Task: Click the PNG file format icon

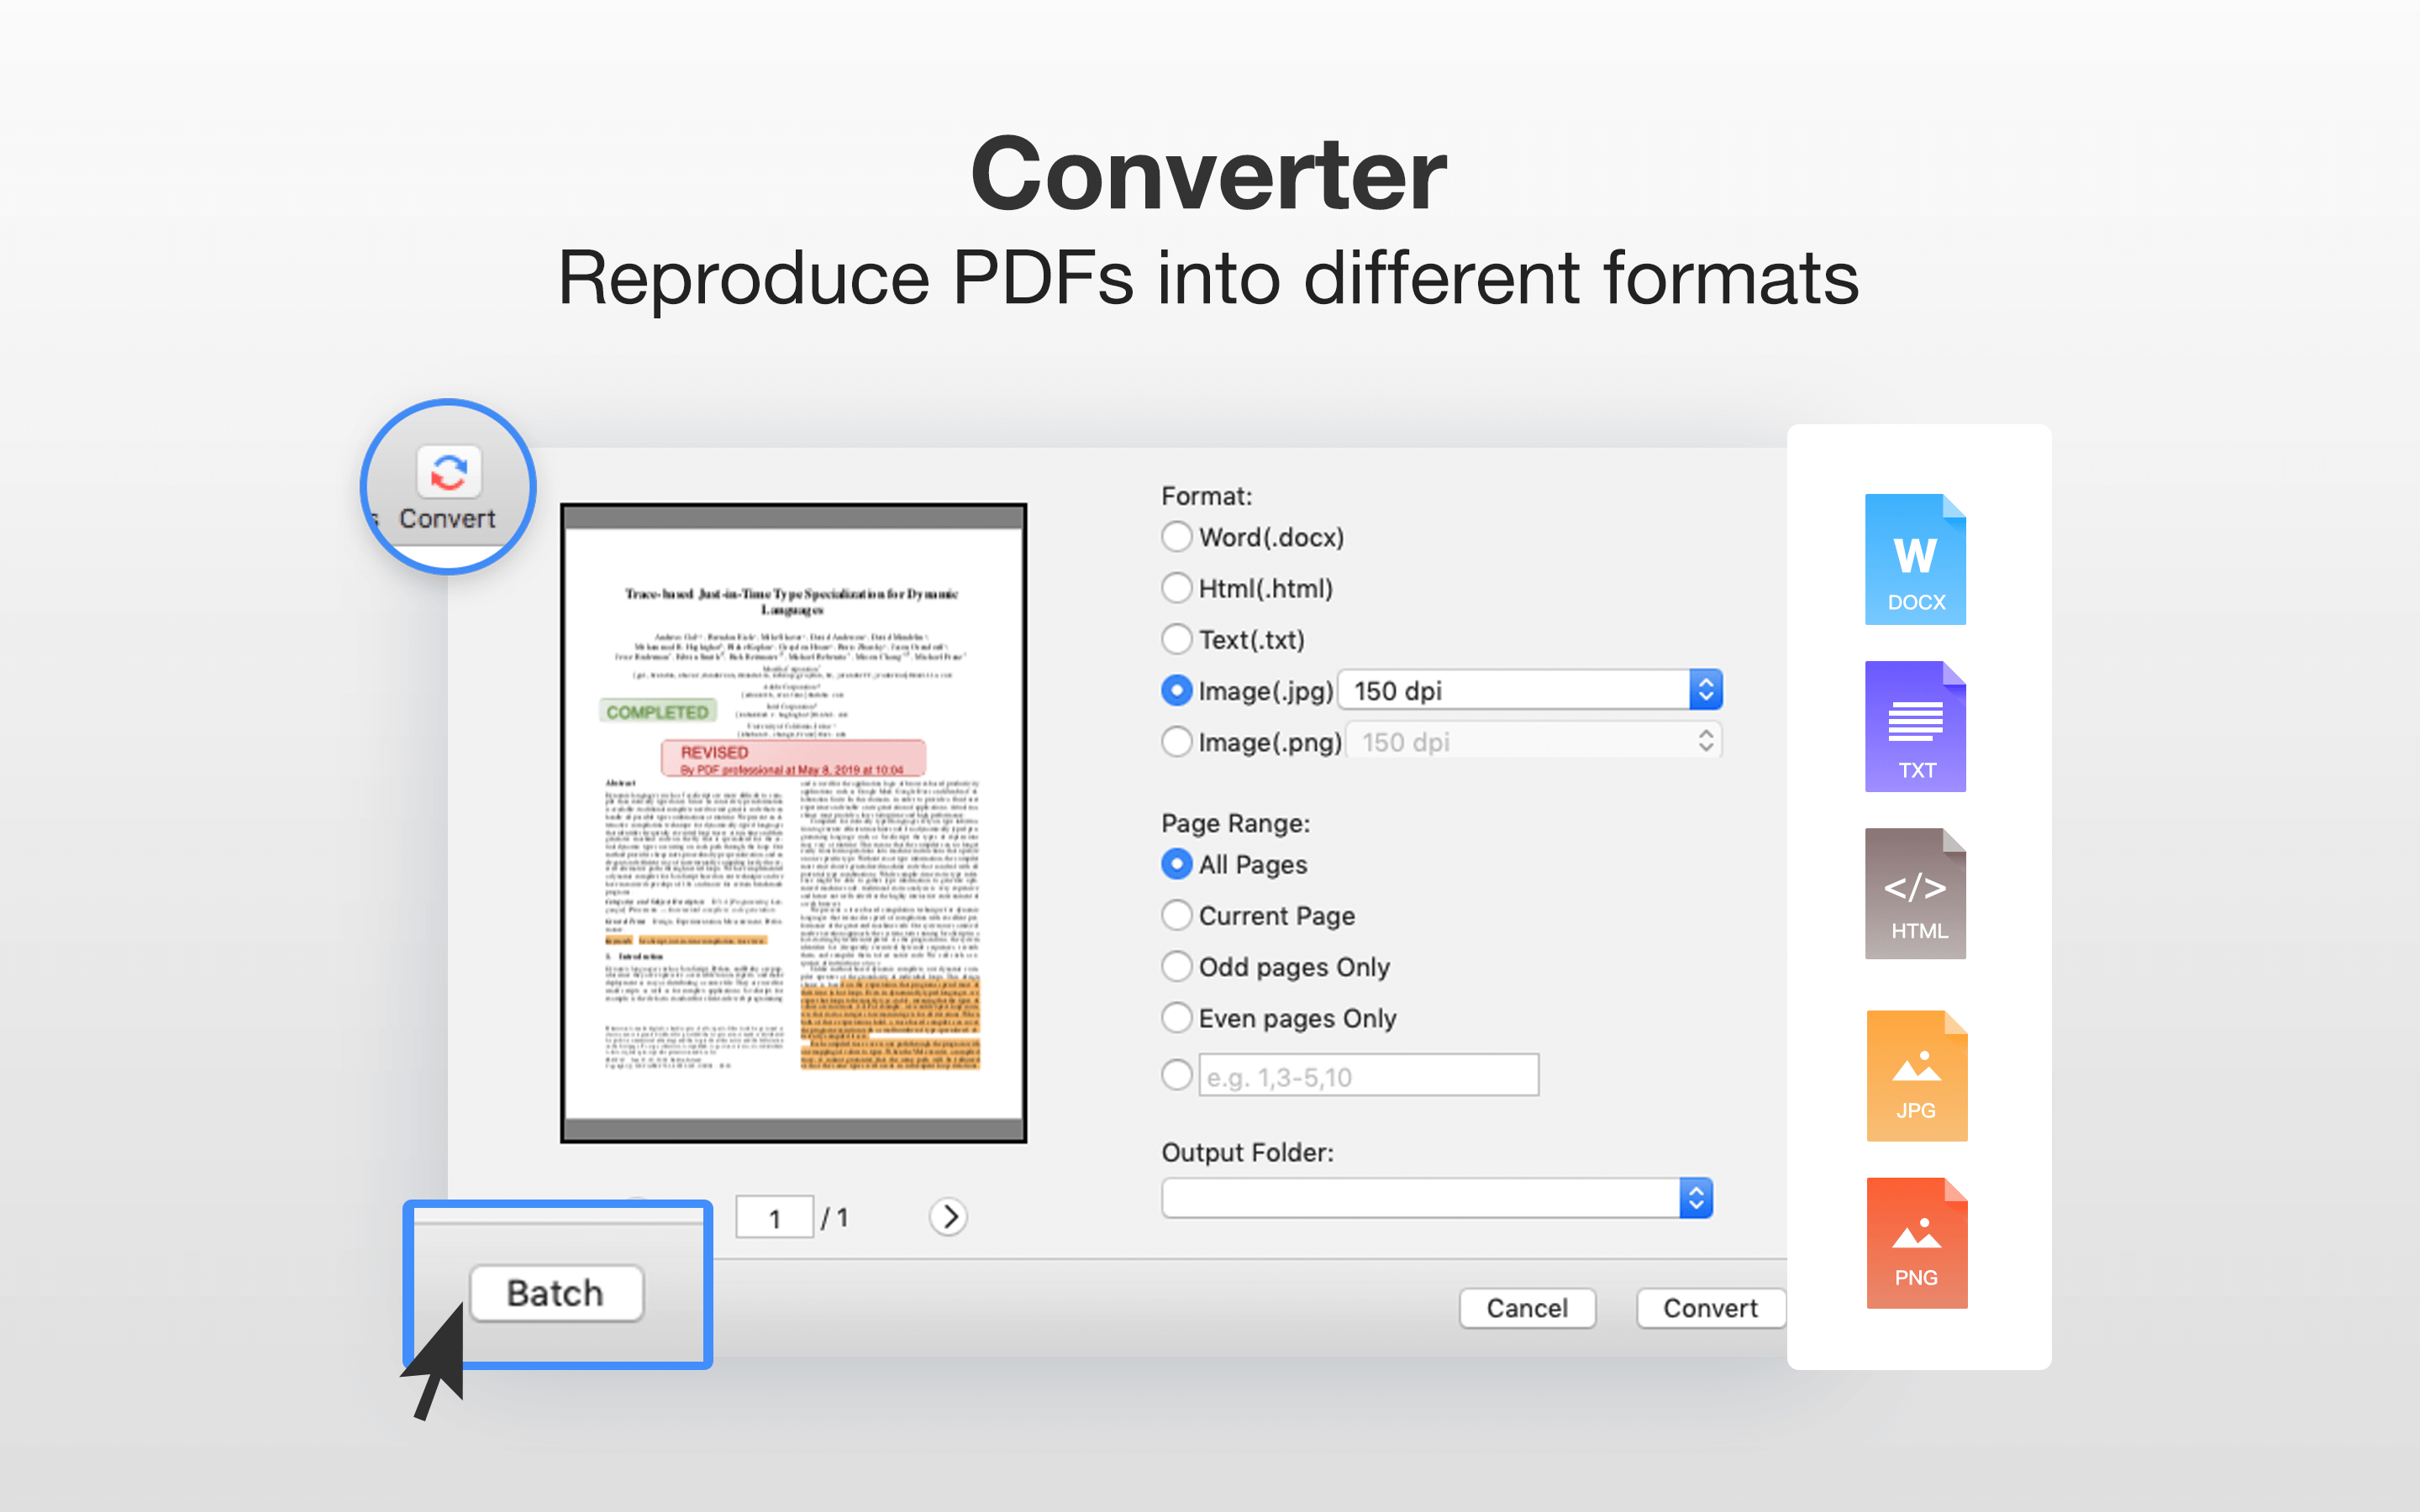Action: pyautogui.click(x=1916, y=1243)
